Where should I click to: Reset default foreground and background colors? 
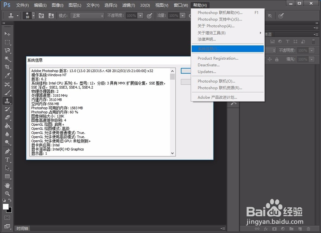pyautogui.click(x=4, y=200)
